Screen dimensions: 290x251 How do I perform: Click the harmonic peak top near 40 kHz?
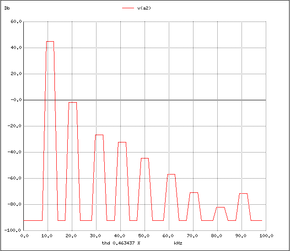(x=122, y=142)
